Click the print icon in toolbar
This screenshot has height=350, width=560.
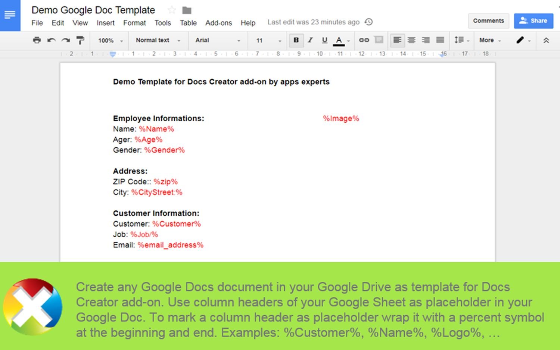(x=37, y=40)
